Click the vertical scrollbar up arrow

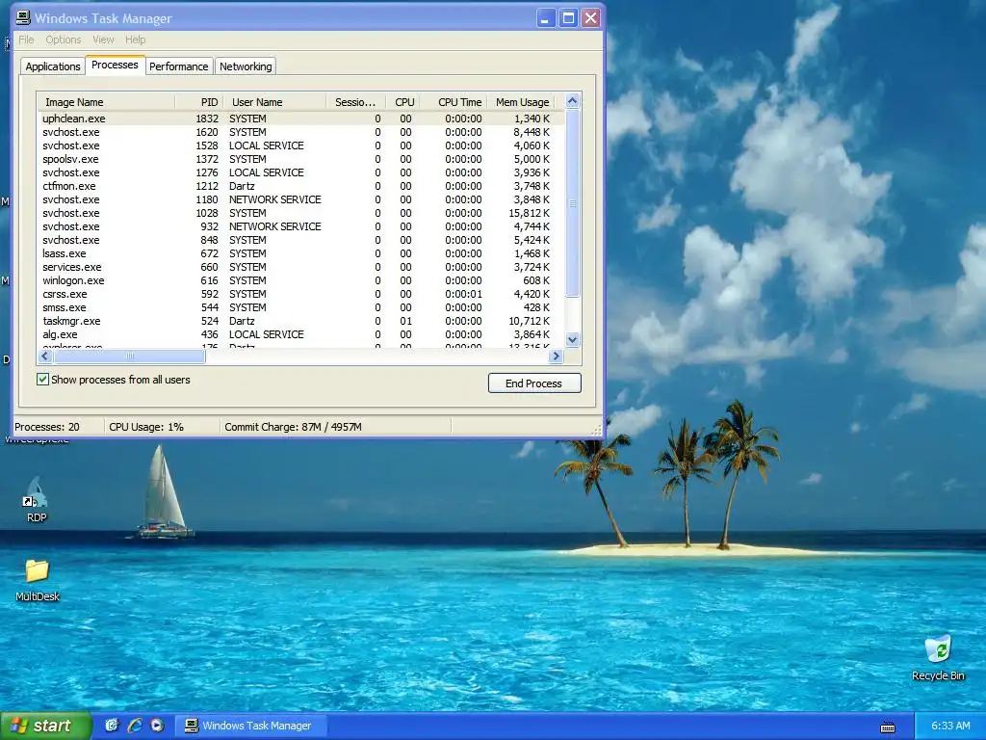coord(572,100)
